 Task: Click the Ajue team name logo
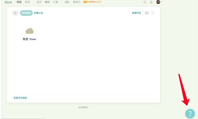click(x=8, y=2)
